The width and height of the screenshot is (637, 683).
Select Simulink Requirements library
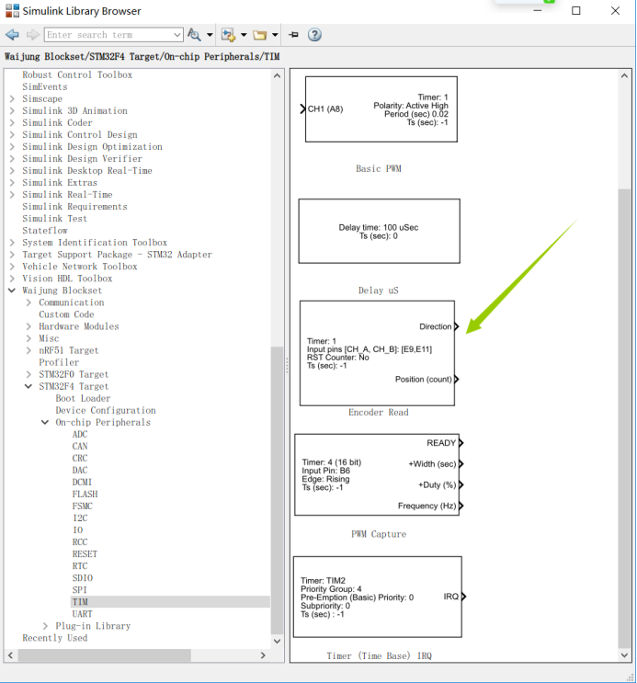(74, 207)
